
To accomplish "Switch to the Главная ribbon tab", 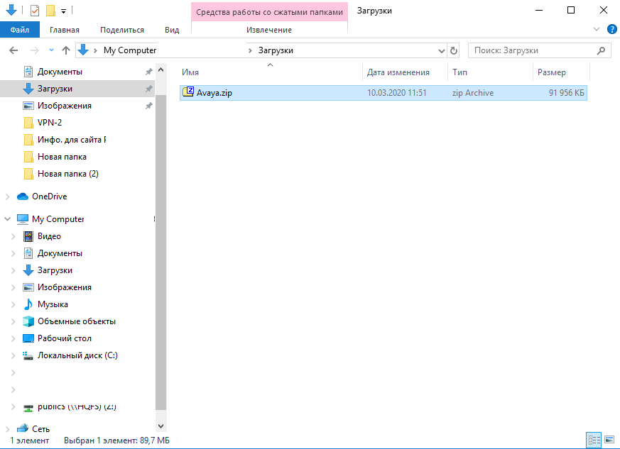I will point(65,30).
